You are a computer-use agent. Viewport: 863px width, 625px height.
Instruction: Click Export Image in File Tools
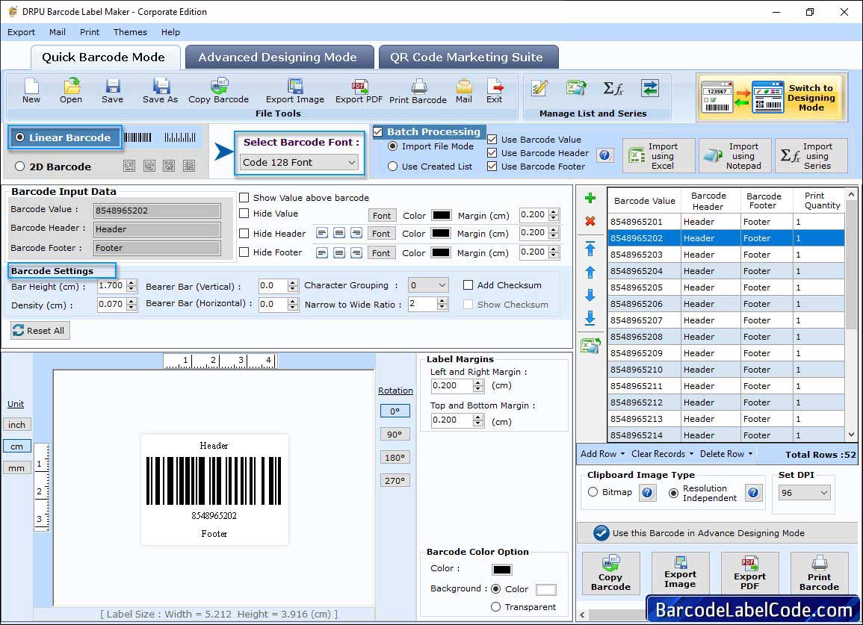295,91
